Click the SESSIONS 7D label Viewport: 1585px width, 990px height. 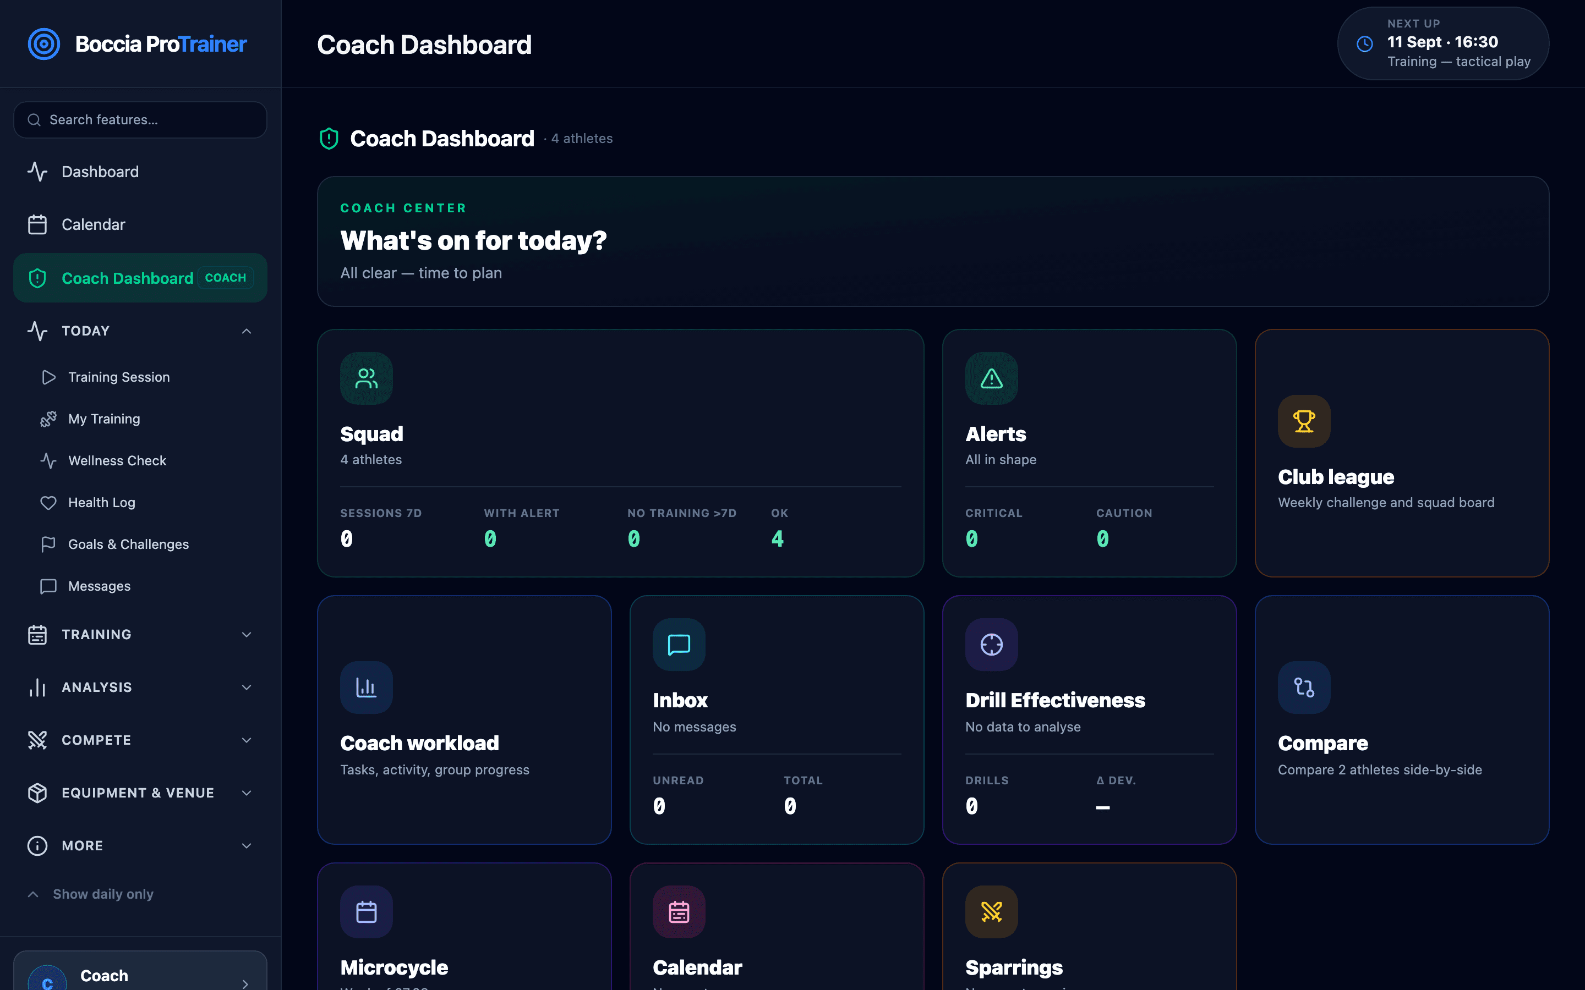[x=381, y=513]
